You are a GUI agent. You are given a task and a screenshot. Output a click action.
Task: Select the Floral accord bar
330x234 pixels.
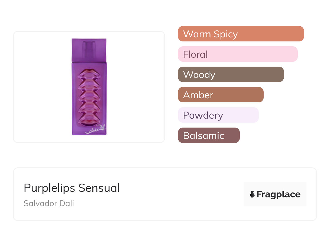point(238,54)
